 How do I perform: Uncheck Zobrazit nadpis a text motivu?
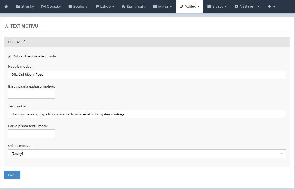pyautogui.click(x=10, y=56)
